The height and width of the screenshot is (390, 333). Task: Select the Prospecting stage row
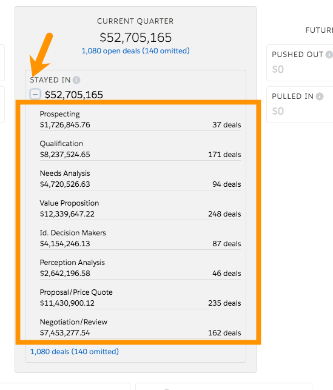pyautogui.click(x=140, y=119)
